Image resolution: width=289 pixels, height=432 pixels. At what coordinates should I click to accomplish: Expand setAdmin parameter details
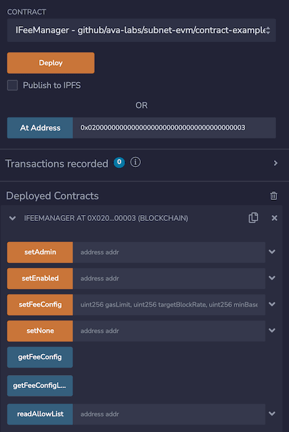272,252
